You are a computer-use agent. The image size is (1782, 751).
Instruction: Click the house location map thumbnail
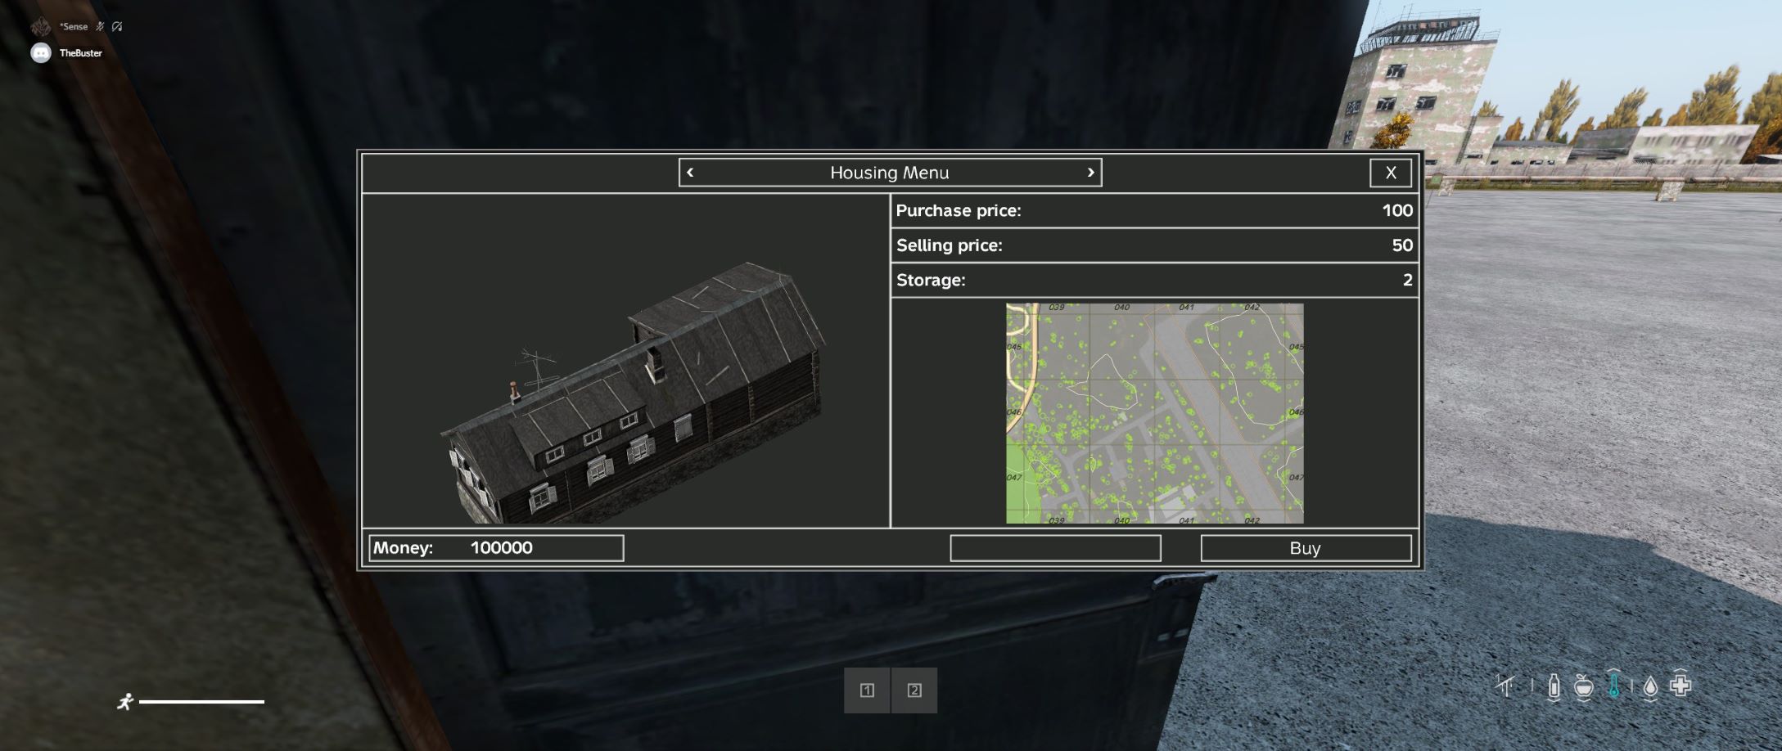pyautogui.click(x=1154, y=413)
